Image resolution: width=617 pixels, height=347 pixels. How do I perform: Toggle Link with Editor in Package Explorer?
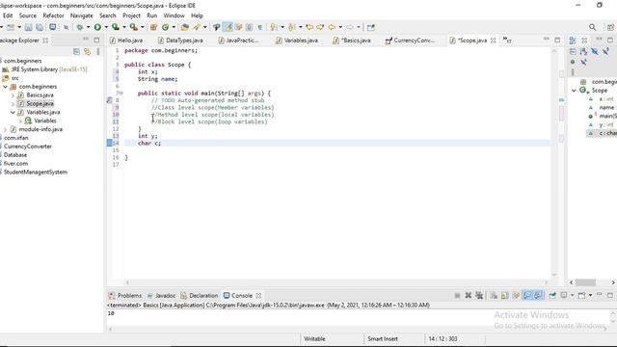click(87, 51)
